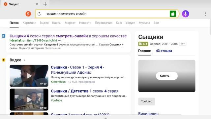Click the hdserial.ru domain link
Screen dimensions: 211x119
coord(17,40)
